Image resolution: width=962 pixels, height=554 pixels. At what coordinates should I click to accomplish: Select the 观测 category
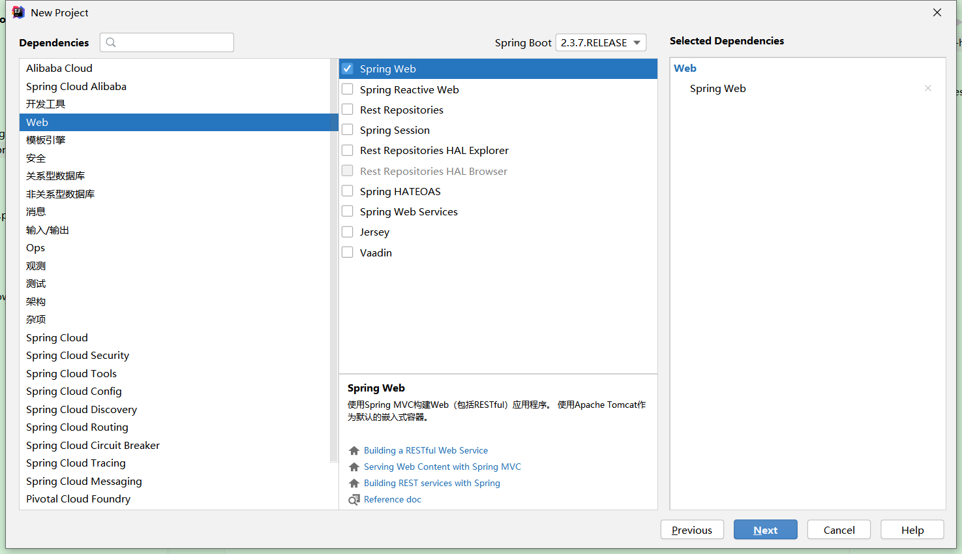click(175, 266)
